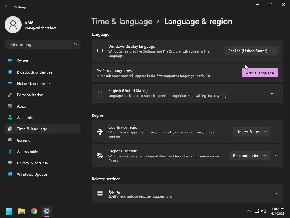Open Accessibility in the sidebar
Viewport: 290px width, 218px height.
point(27,152)
